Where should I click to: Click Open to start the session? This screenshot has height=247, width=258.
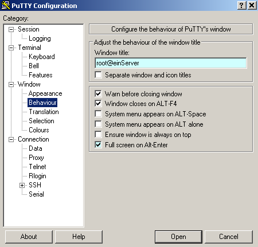(x=178, y=237)
